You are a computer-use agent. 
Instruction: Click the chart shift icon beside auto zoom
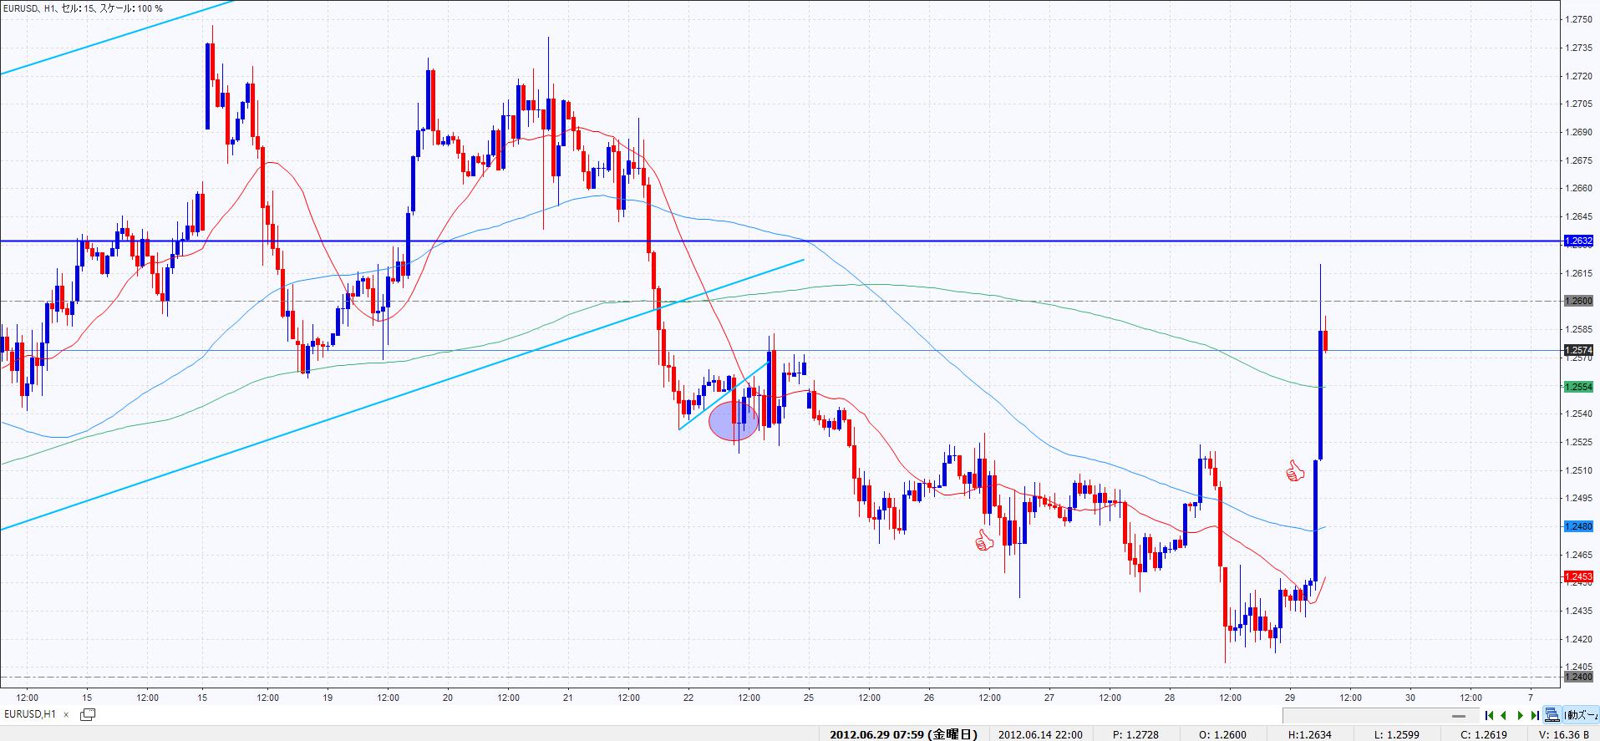click(1552, 715)
